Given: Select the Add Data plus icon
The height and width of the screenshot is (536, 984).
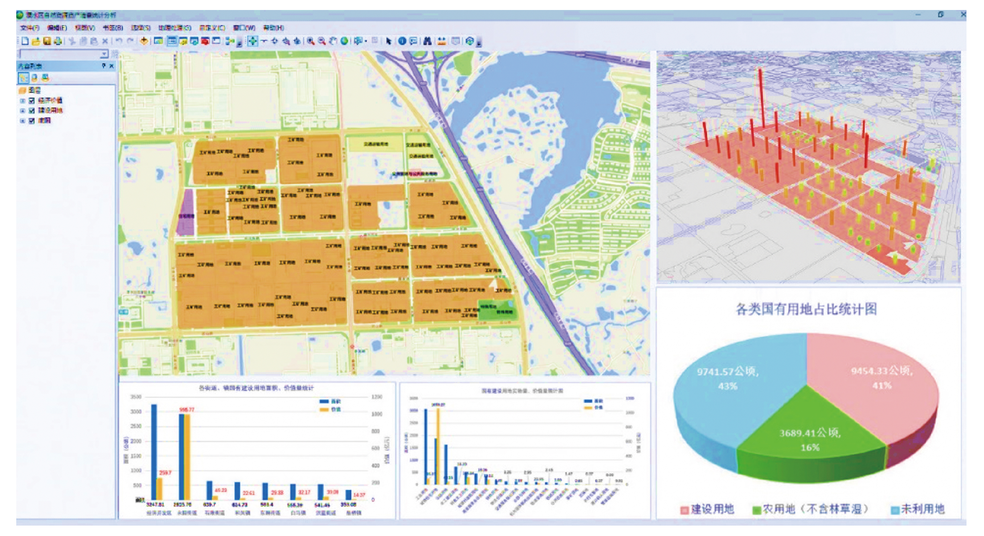Looking at the screenshot, I should click(x=144, y=41).
